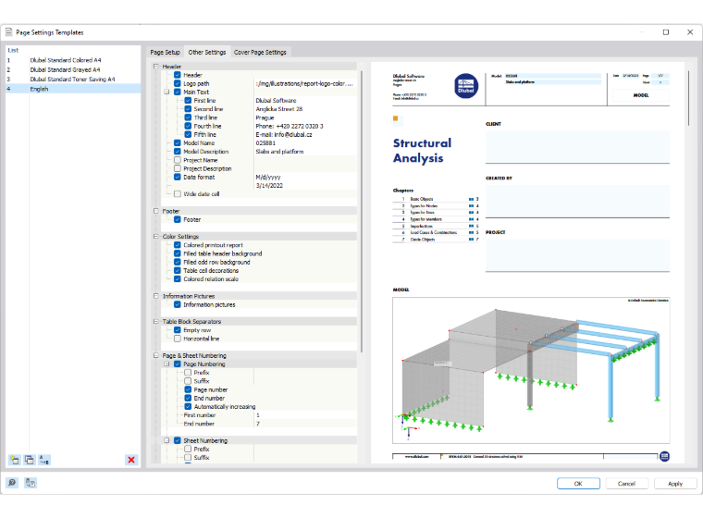Collapse the Main Text subtree
This screenshot has width=703, height=518.
coord(166,92)
